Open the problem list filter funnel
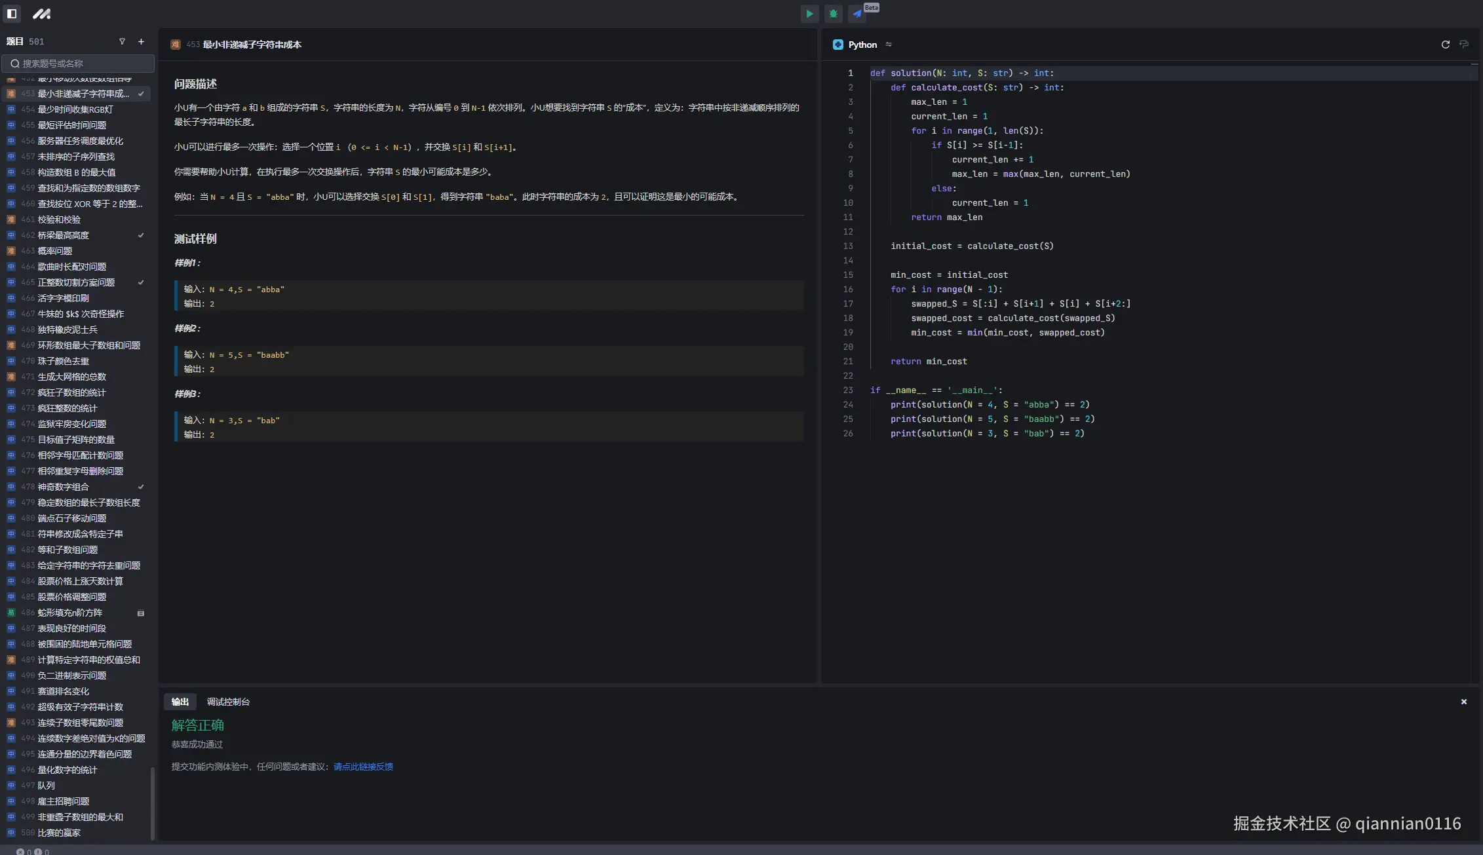The height and width of the screenshot is (855, 1483). point(122,41)
